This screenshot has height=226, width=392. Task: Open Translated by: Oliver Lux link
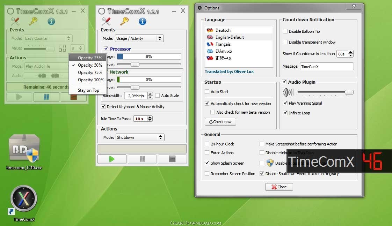click(229, 71)
